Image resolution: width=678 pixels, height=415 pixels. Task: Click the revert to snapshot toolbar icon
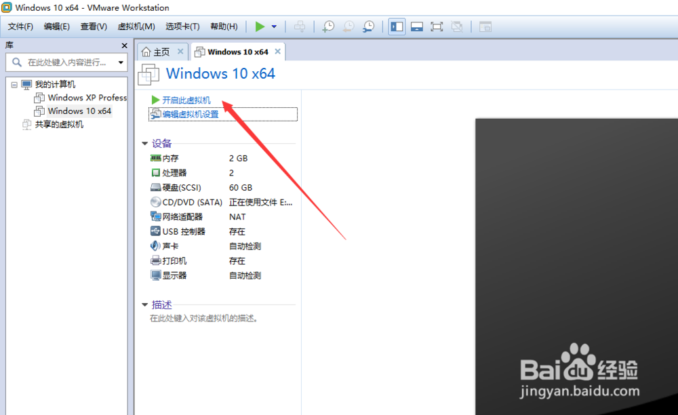348,27
